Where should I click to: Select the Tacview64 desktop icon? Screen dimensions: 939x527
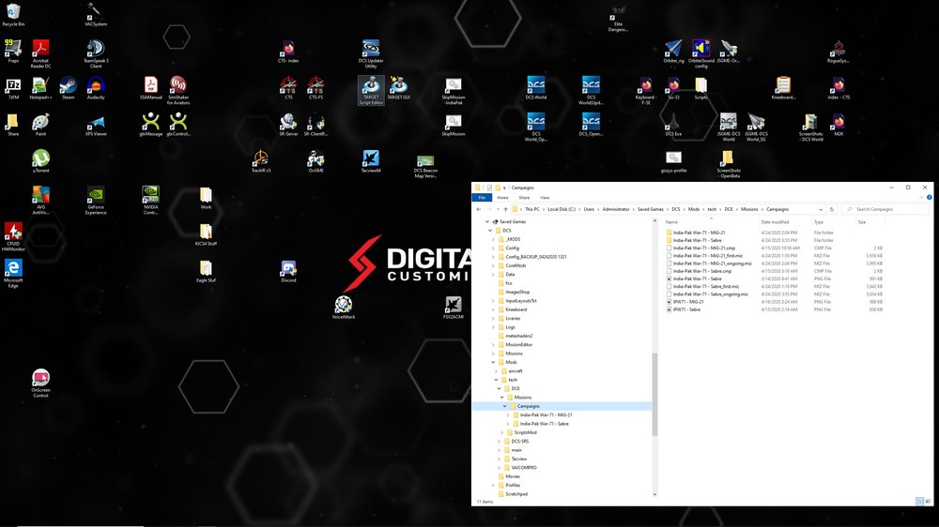pos(371,159)
